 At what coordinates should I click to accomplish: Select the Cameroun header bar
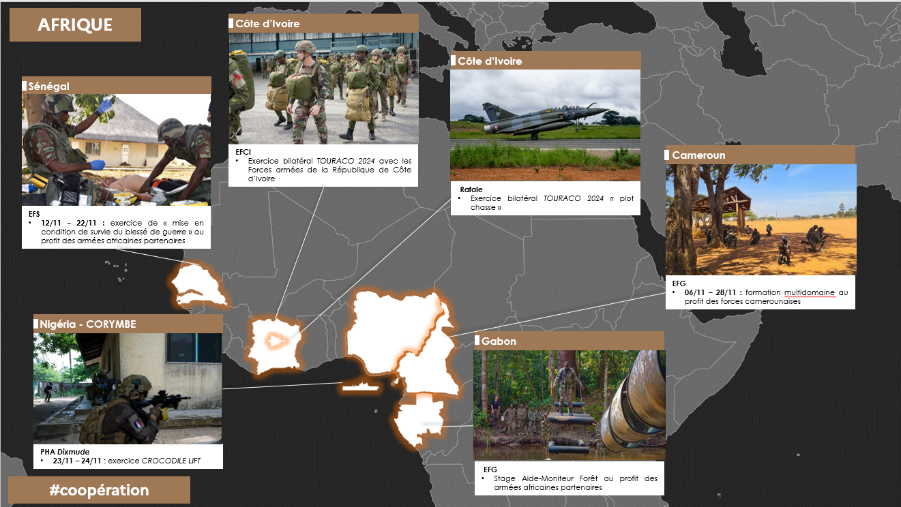click(x=760, y=155)
